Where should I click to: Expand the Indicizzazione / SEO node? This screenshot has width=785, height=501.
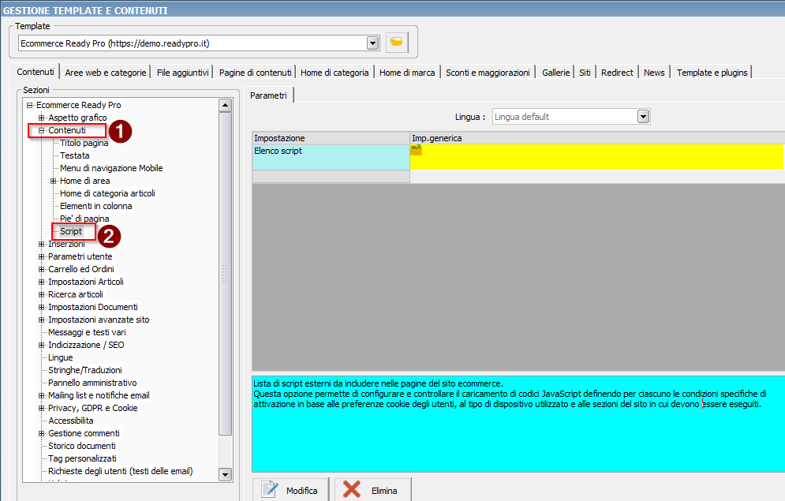point(42,345)
